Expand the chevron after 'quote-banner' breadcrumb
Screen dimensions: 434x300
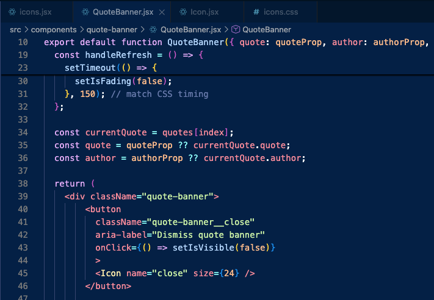143,29
